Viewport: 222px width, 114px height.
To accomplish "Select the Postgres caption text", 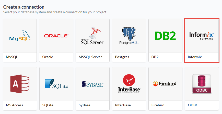I will point(122,57).
